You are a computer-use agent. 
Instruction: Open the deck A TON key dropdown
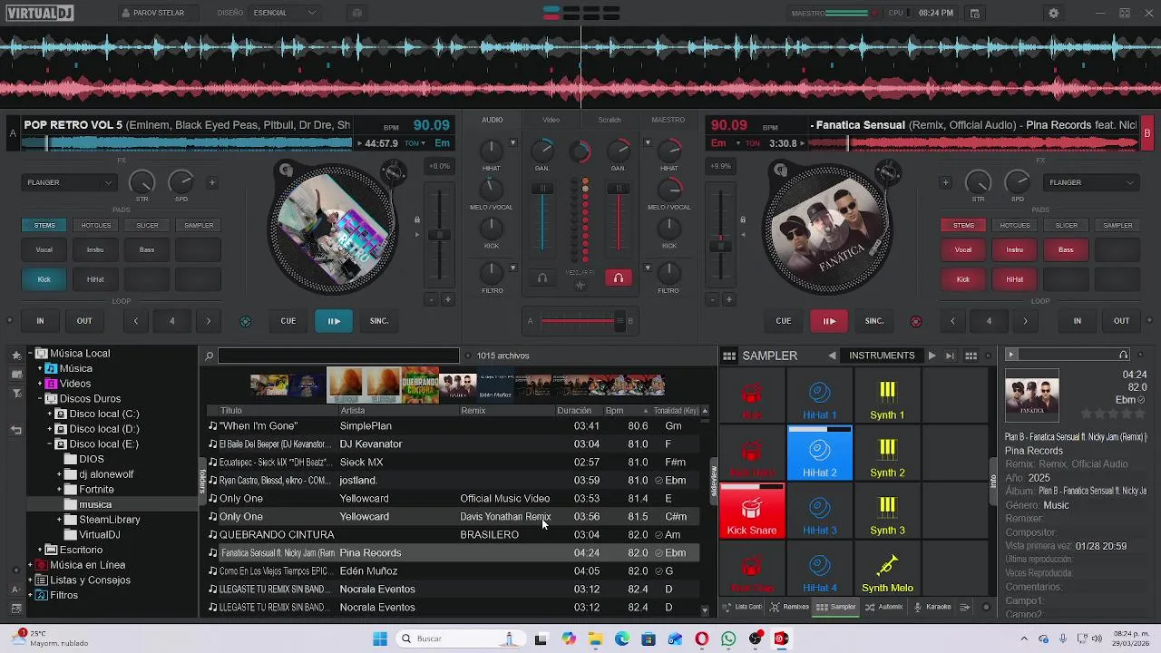(415, 143)
